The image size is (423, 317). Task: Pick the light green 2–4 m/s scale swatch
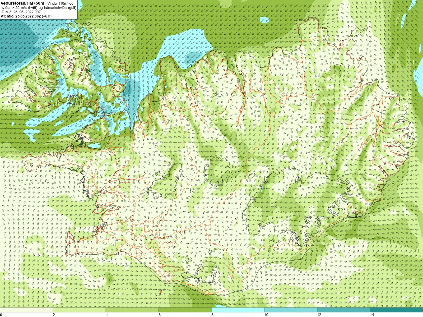click(79, 310)
